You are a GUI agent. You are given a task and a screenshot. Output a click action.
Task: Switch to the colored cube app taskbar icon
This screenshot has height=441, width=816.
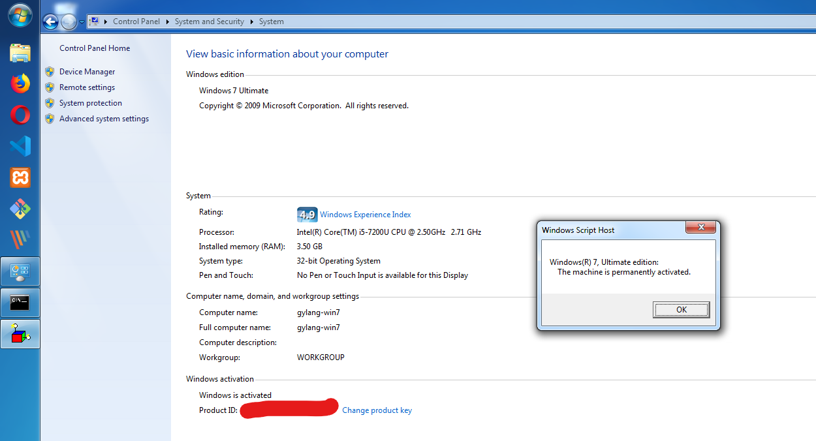(20, 334)
